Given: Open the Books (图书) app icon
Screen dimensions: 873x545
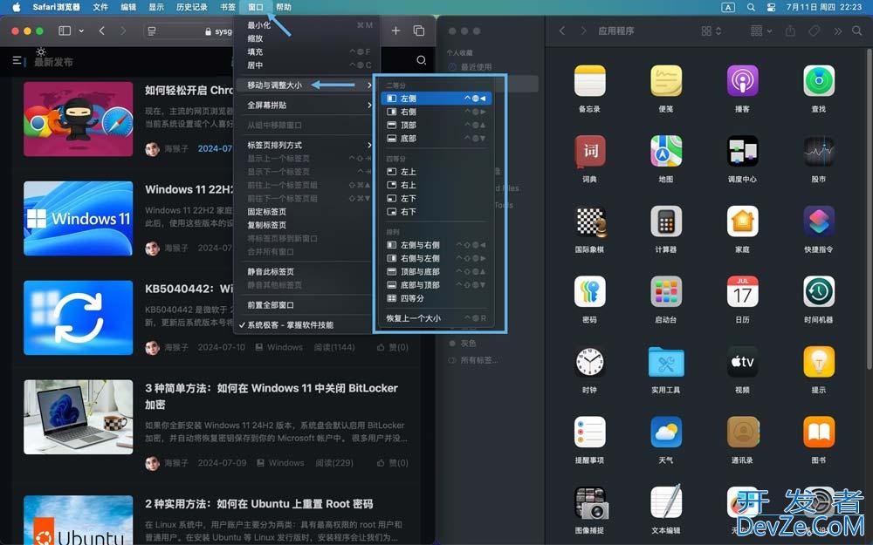Looking at the screenshot, I should 819,433.
